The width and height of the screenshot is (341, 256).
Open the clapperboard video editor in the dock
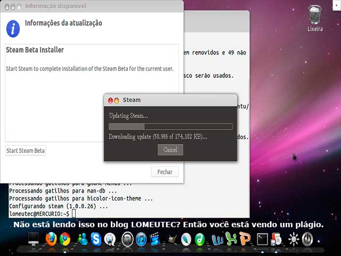[x=155, y=239]
